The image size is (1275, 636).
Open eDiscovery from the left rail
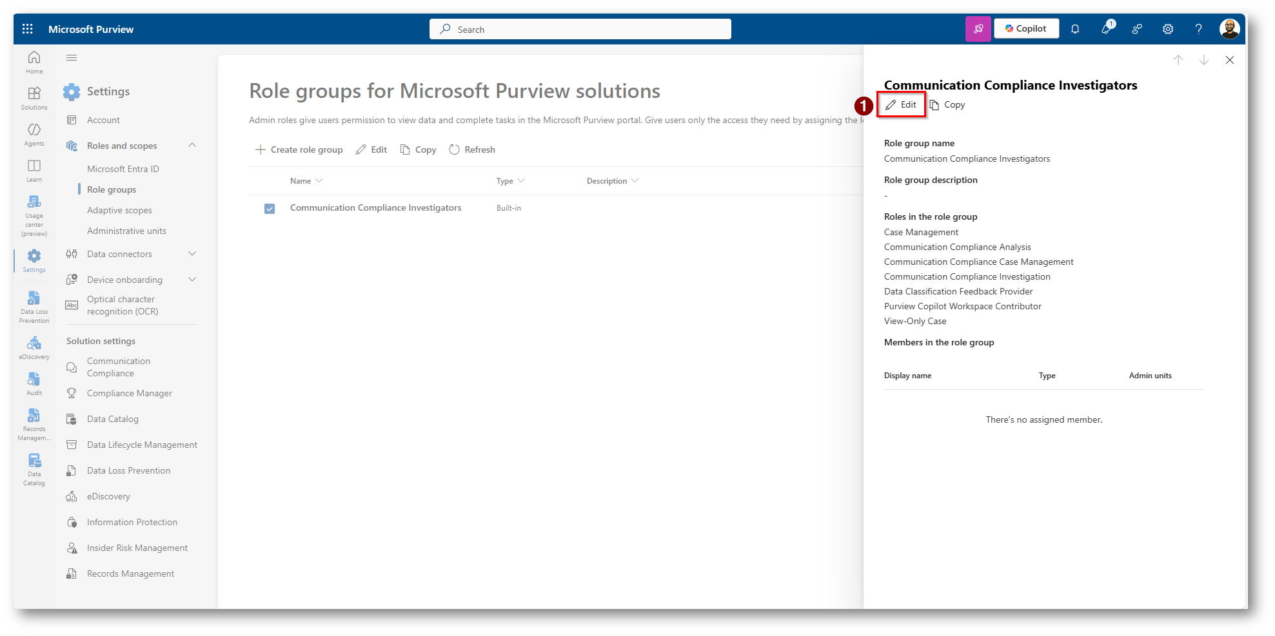(34, 347)
